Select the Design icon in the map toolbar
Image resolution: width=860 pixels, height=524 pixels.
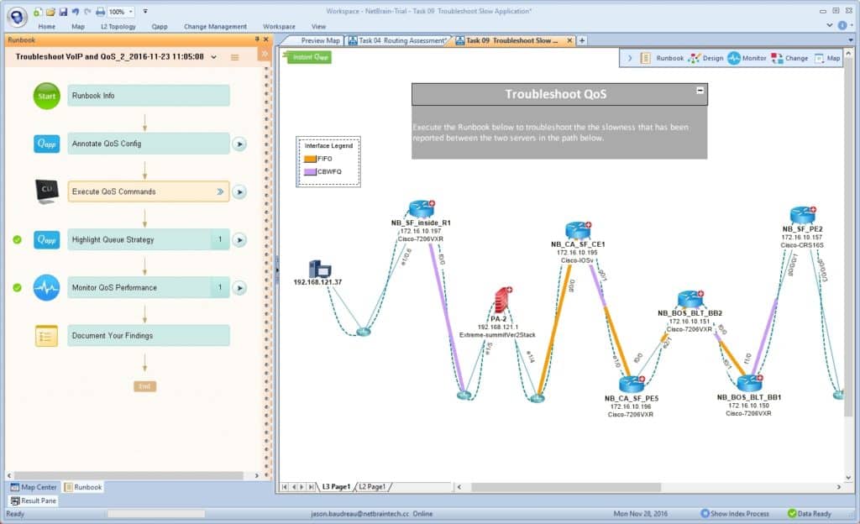point(692,58)
